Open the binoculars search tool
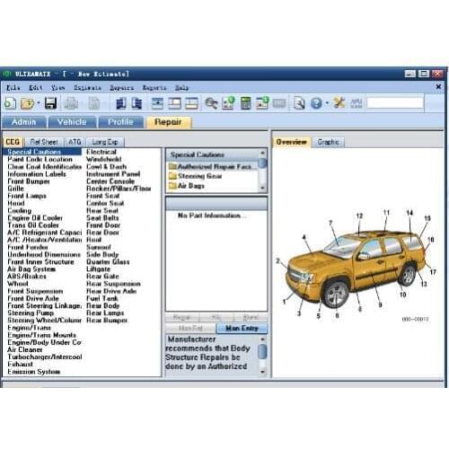 [x=211, y=103]
